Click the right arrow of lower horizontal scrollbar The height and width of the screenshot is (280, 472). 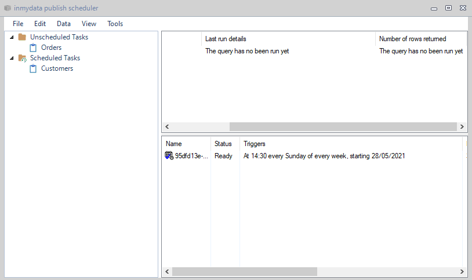point(462,271)
